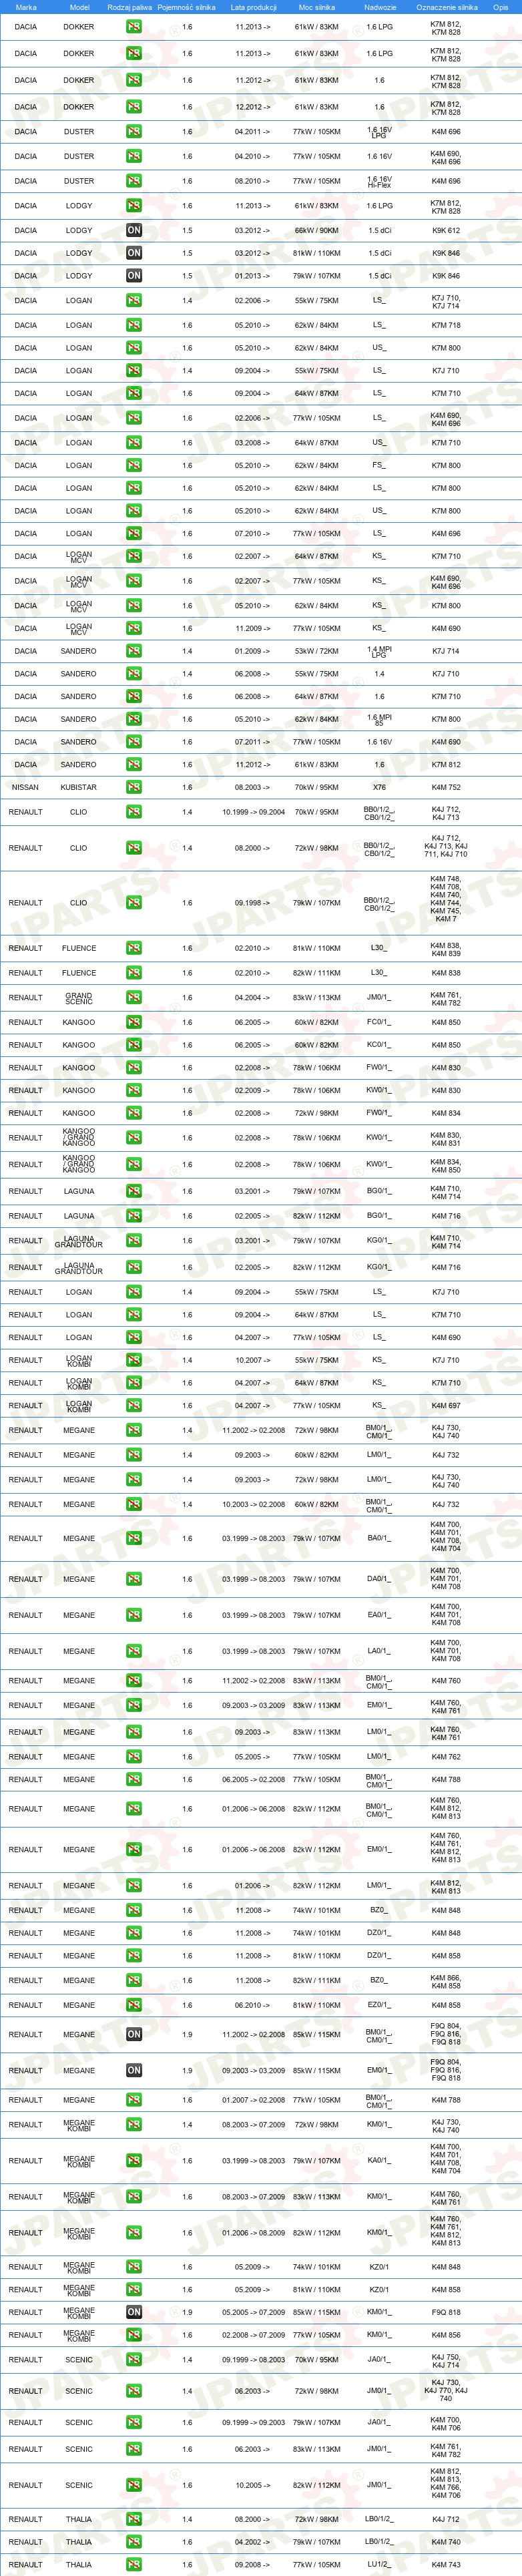Viewport: 522px width, 2576px height.
Task: Click the petrol icon in the Nissan Kubistar row
Action: [x=134, y=787]
